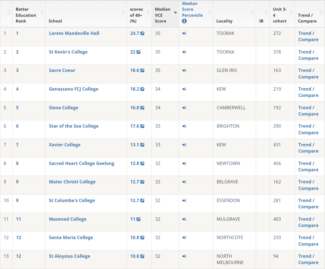Sort by Median VCE Score descending arrow
325x269 pixels.
tap(175, 13)
